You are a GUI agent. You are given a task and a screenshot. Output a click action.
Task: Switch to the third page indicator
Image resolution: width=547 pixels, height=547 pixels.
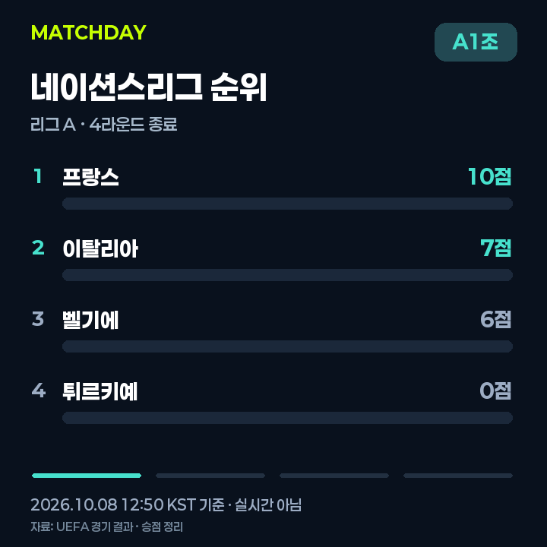tap(334, 476)
